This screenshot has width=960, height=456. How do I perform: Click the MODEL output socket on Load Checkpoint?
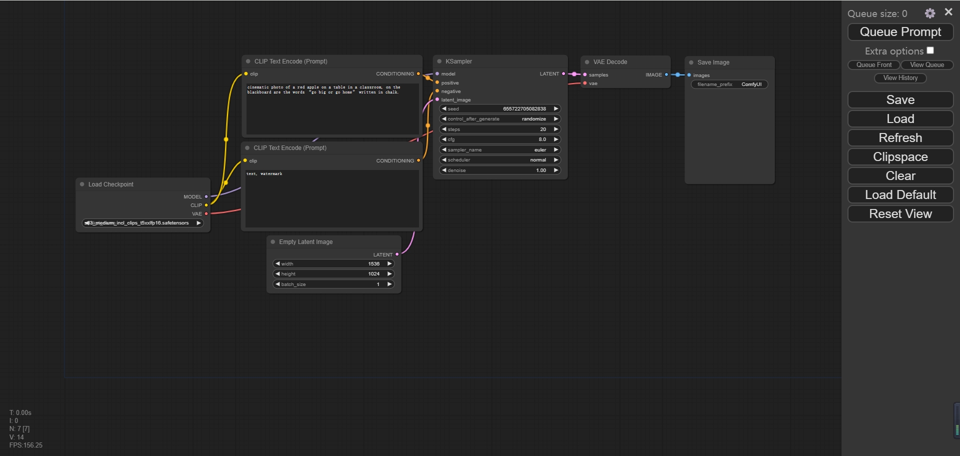pyautogui.click(x=206, y=197)
